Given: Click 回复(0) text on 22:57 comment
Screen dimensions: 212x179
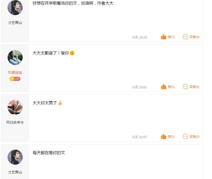Looking at the screenshot, I should pyautogui.click(x=194, y=137).
